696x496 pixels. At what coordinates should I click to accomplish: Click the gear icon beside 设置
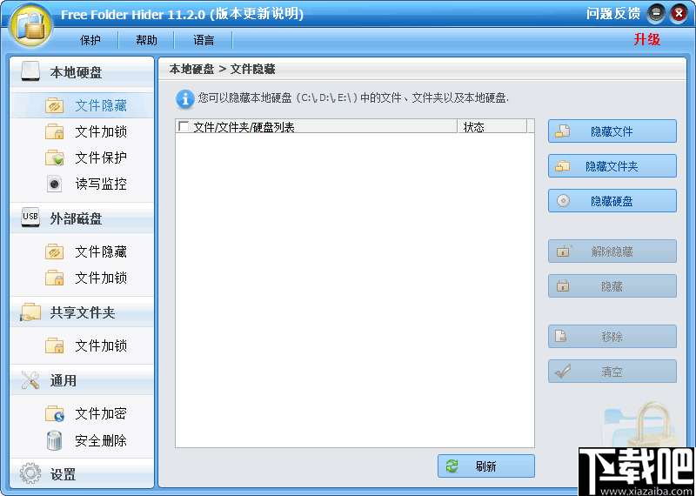coord(30,473)
